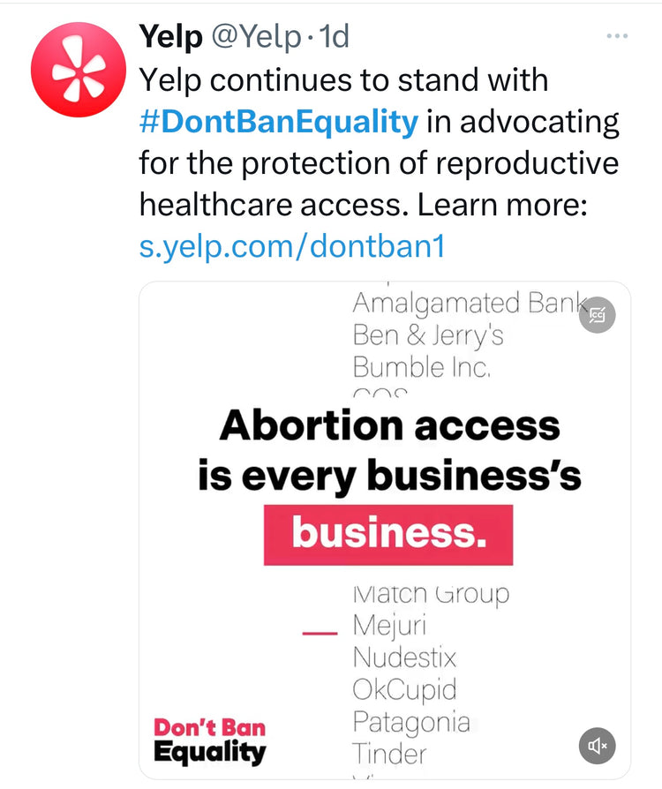Open the tweet's 1d timestamp
Viewport: 662px width, 789px height.
tap(334, 36)
